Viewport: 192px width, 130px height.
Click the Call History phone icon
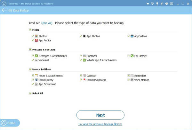(132, 56)
